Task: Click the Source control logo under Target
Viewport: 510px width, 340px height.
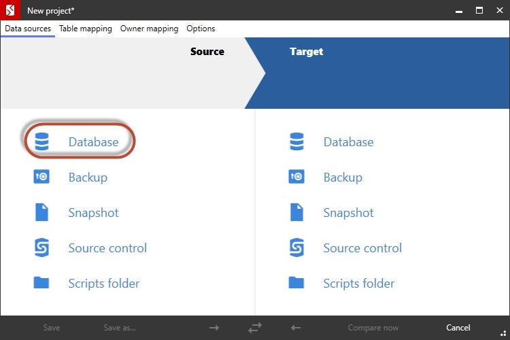Action: tap(296, 248)
